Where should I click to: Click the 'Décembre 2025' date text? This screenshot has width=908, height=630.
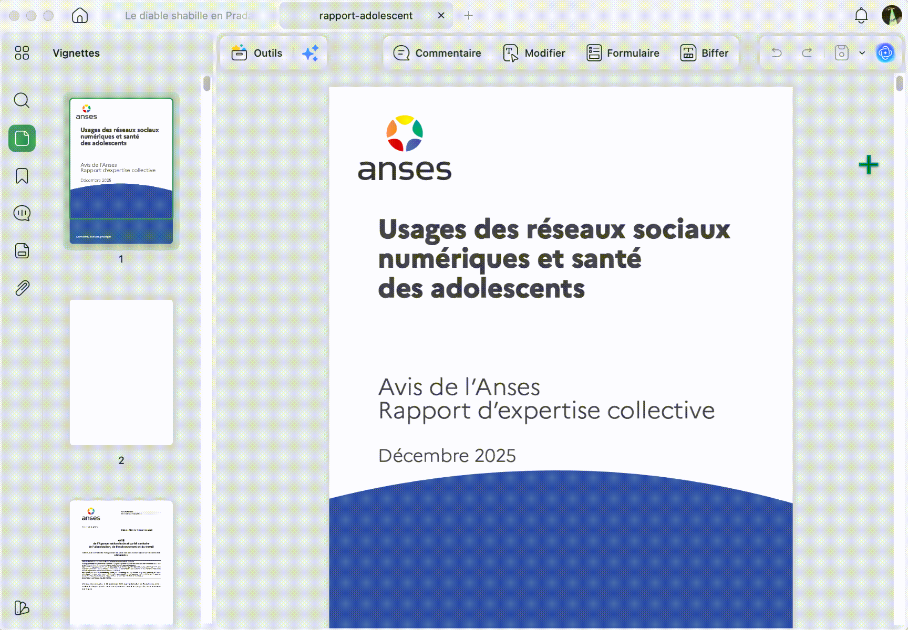[447, 456]
